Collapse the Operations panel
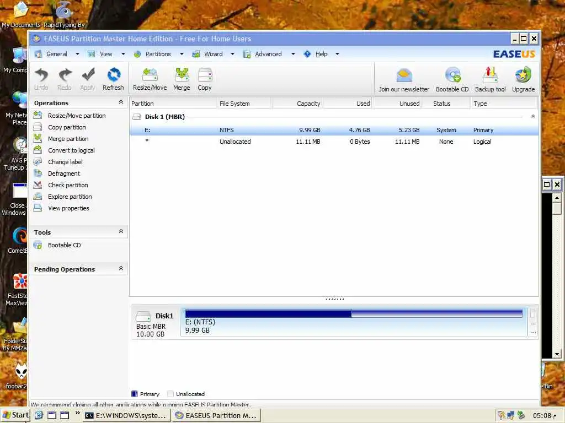The image size is (565, 423). [121, 102]
